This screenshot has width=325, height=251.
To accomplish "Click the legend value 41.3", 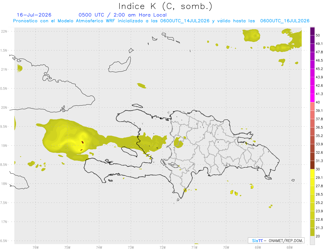I will coord(319,94).
